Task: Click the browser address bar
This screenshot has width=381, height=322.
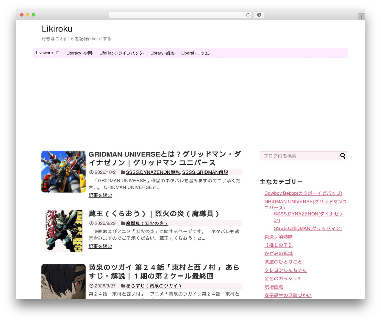Action: tap(180, 15)
